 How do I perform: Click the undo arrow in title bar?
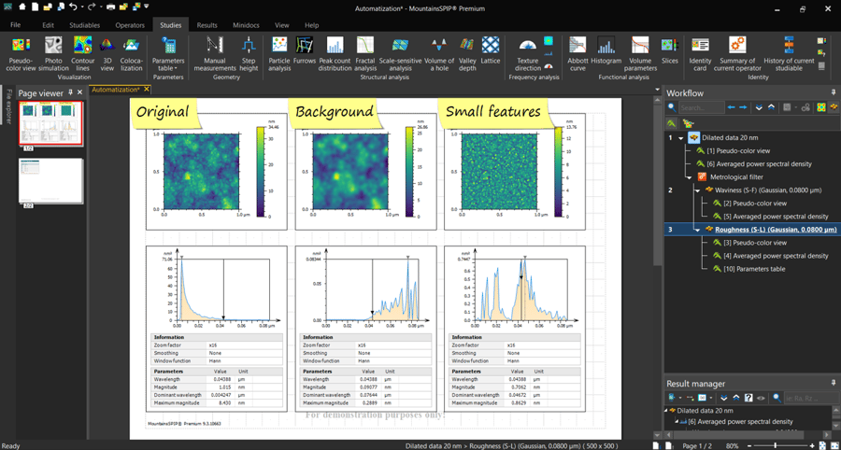[74, 7]
